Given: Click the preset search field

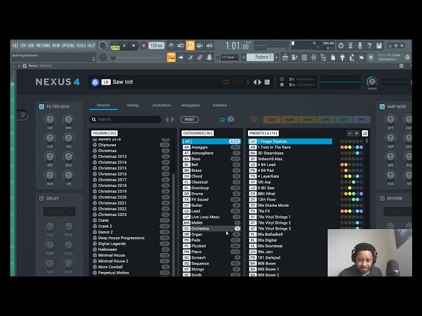Looking at the screenshot, I should click(125, 119).
